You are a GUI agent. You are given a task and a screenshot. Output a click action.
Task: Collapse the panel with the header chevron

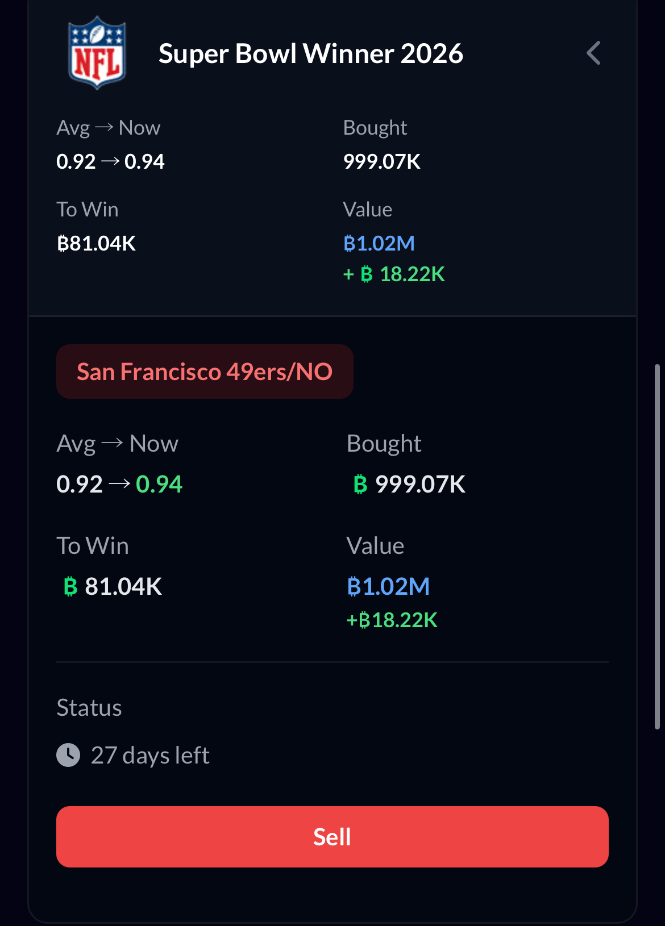[593, 53]
